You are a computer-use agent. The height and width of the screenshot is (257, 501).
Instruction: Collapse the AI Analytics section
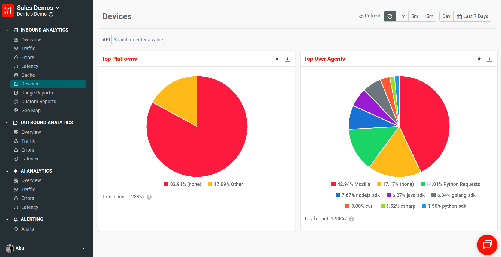pyautogui.click(x=7, y=171)
